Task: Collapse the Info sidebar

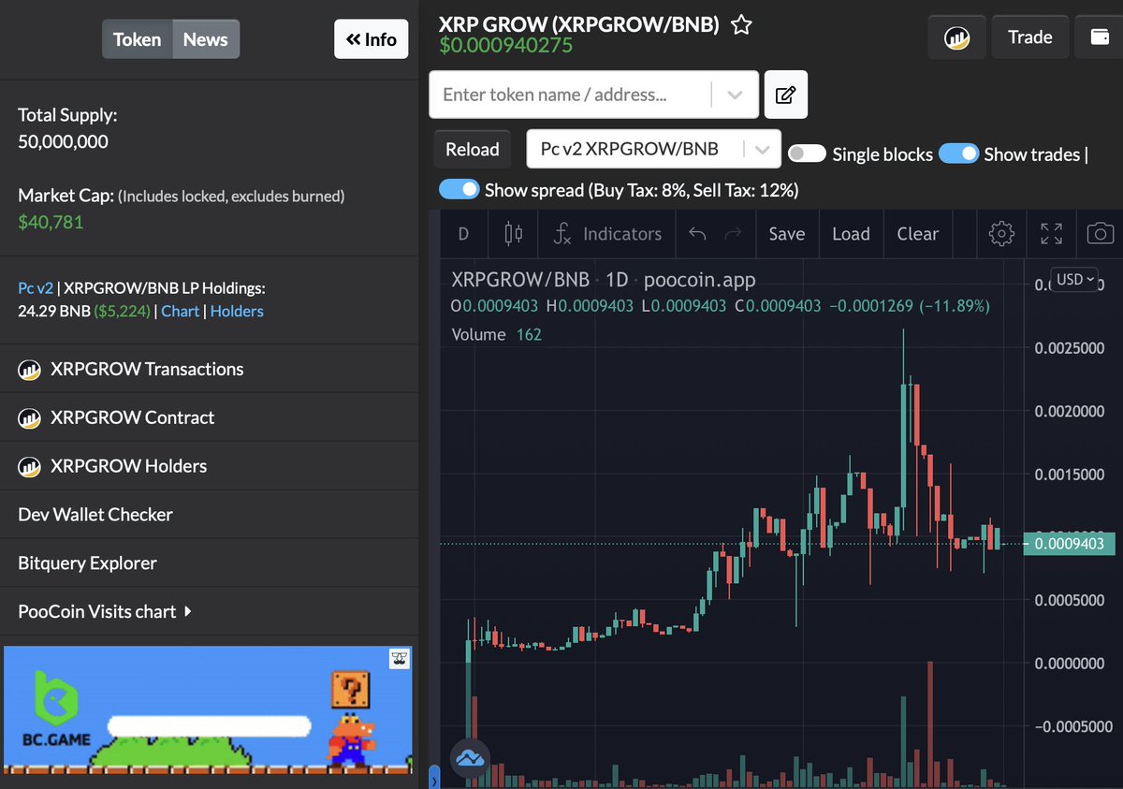Action: pyautogui.click(x=372, y=39)
